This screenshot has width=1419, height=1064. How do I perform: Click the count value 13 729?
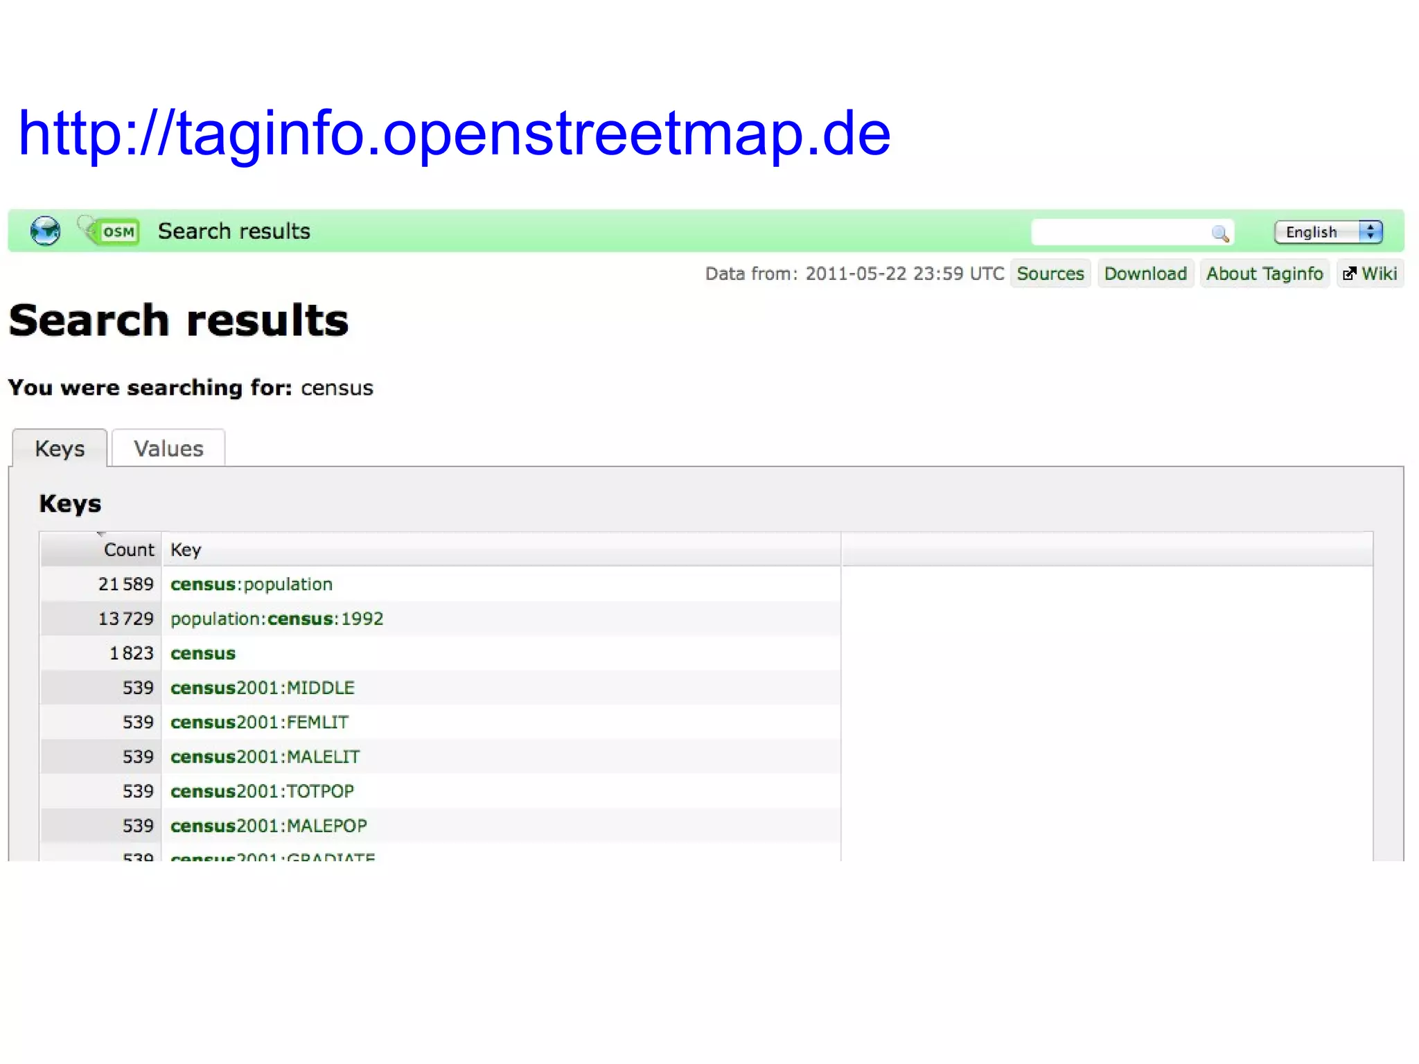pos(126,619)
